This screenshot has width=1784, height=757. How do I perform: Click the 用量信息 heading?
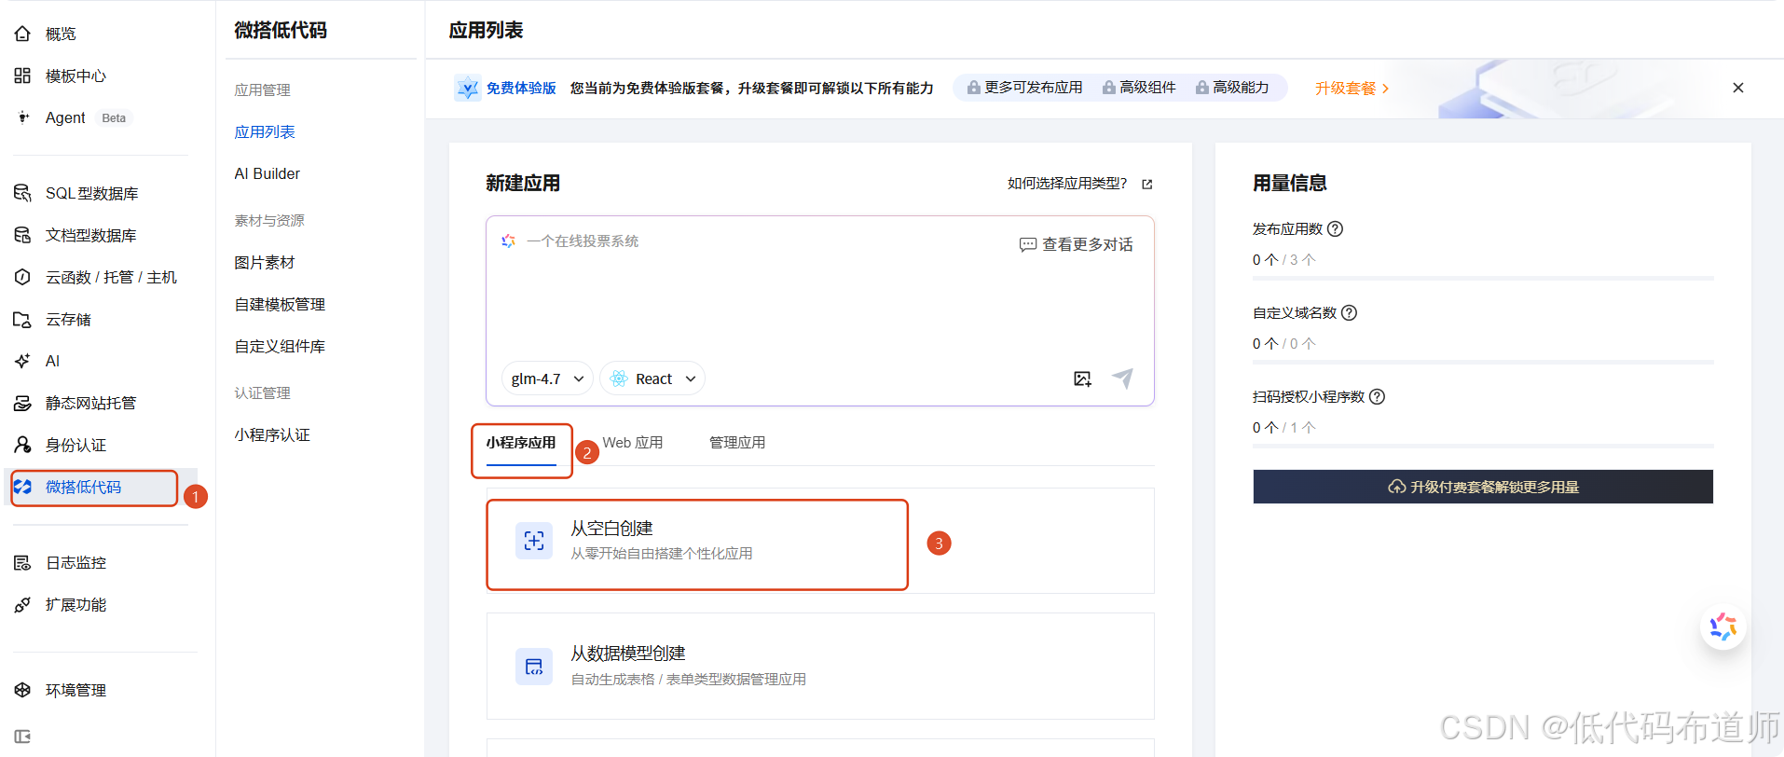tap(1290, 183)
